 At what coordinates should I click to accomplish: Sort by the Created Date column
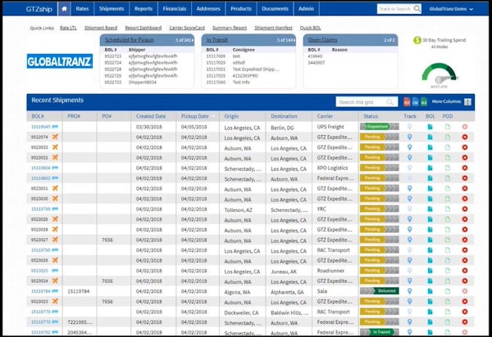[151, 116]
